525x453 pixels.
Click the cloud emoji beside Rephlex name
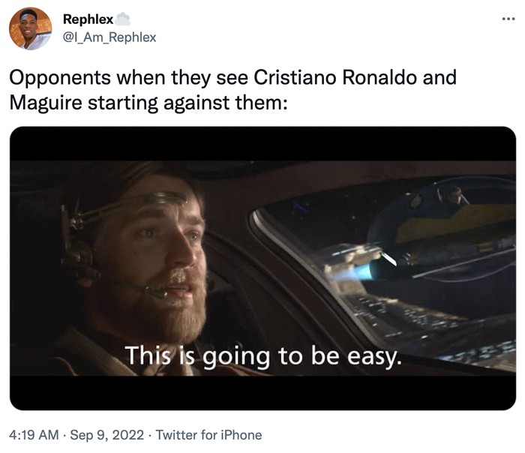click(122, 19)
